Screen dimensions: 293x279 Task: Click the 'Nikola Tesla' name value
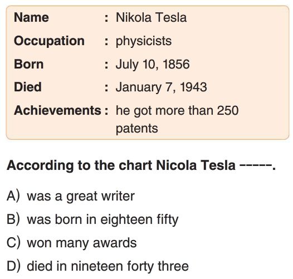[151, 17]
